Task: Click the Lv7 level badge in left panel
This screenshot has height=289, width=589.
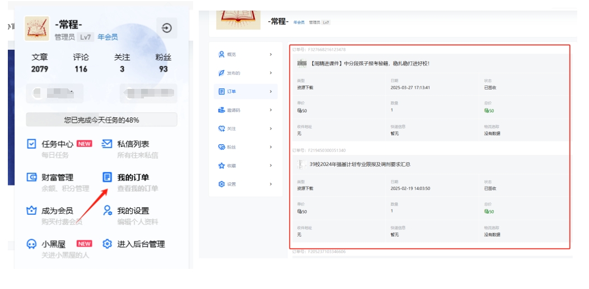Action: click(85, 37)
